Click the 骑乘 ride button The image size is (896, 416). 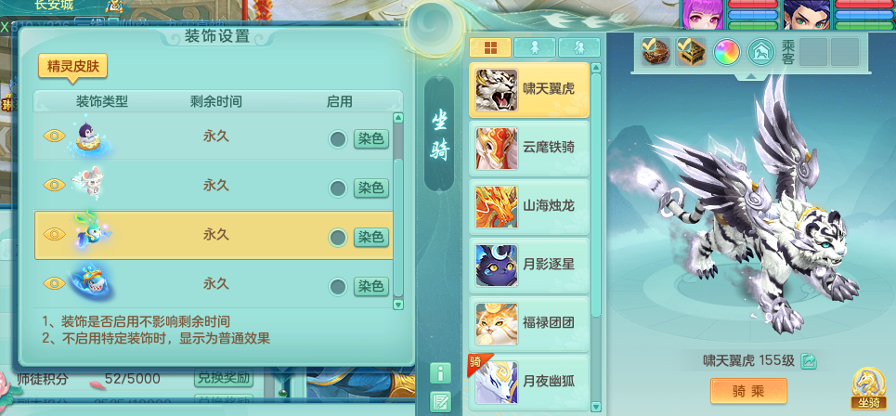pos(748,392)
